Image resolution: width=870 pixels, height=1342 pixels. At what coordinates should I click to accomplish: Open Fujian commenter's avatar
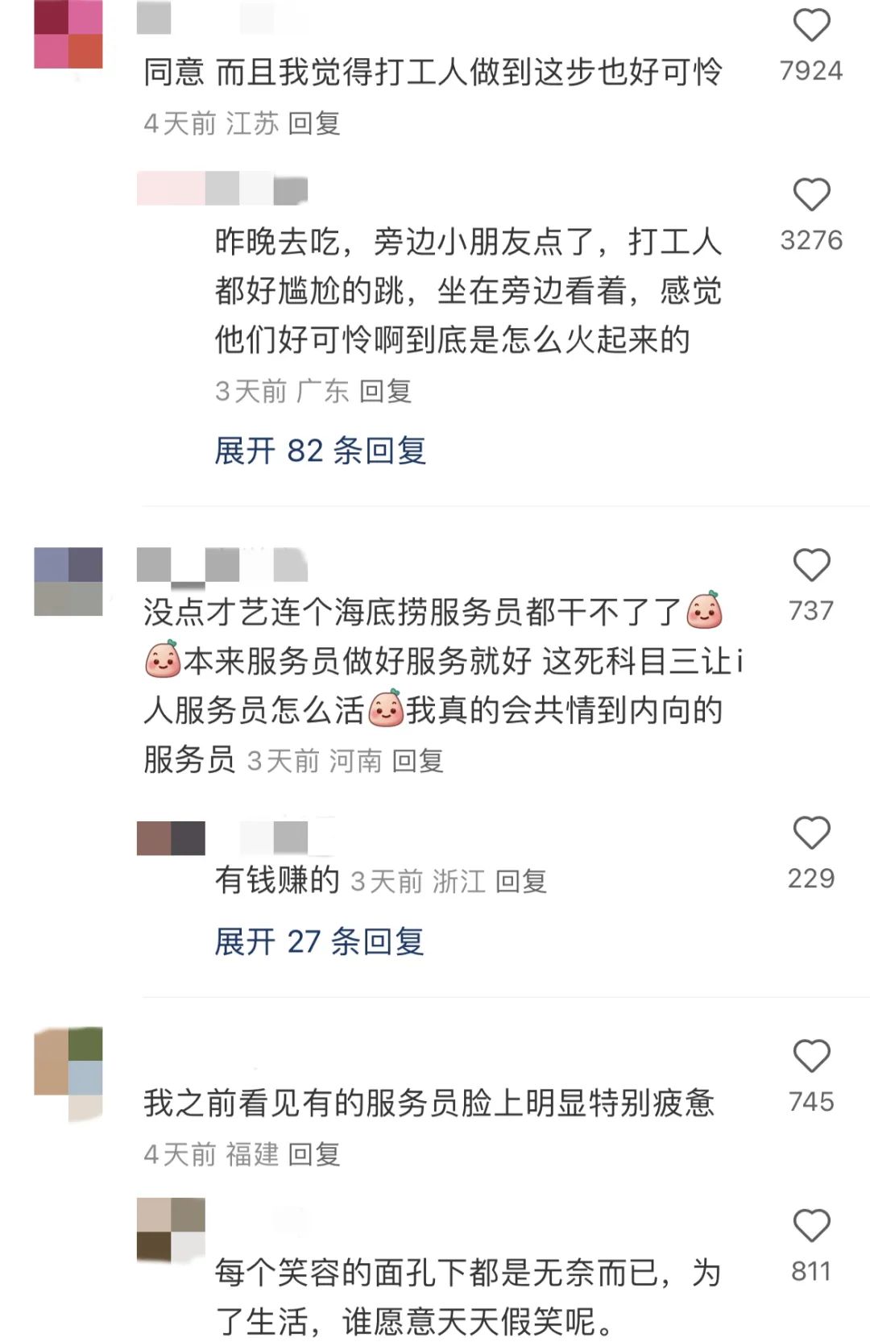[x=68, y=1073]
